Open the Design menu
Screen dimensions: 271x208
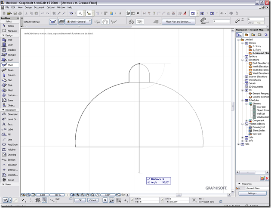tap(28, 7)
